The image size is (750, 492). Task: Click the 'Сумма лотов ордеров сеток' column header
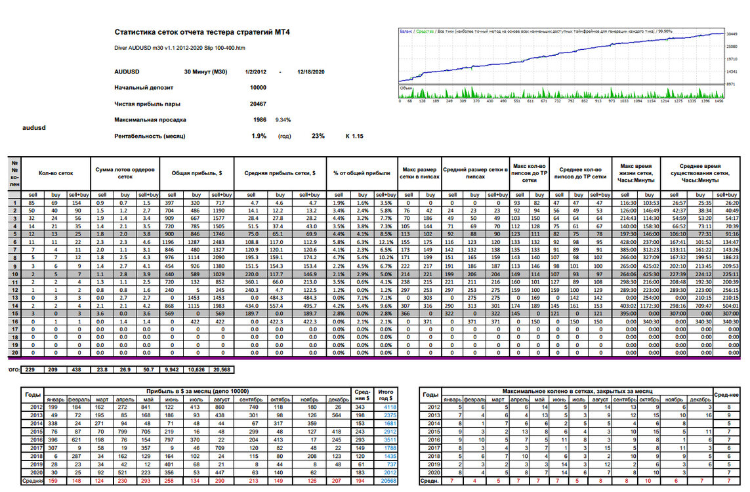click(125, 173)
